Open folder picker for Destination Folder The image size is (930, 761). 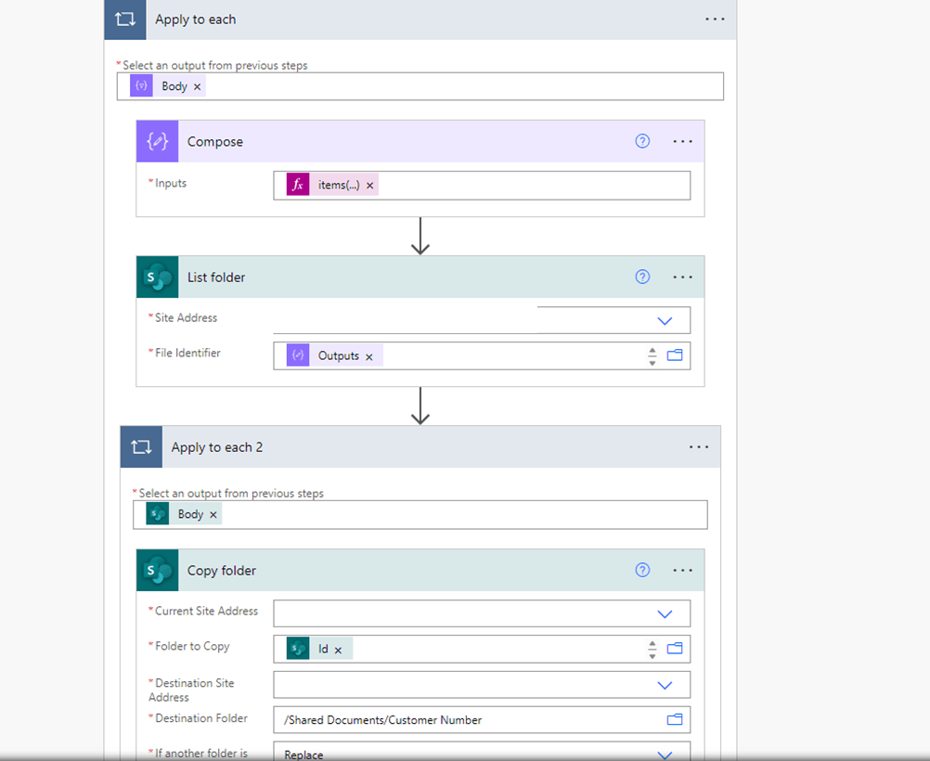coord(675,719)
